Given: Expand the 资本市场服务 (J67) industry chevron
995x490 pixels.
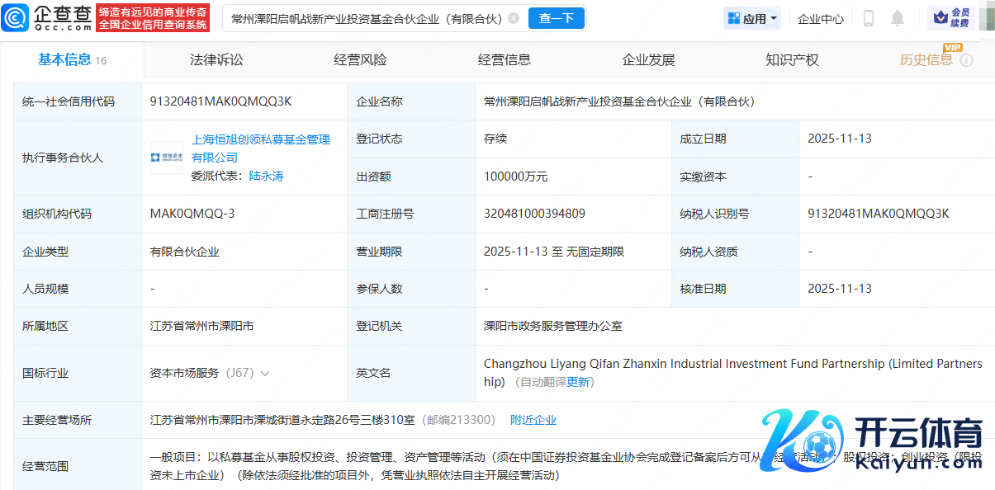Looking at the screenshot, I should point(265,374).
